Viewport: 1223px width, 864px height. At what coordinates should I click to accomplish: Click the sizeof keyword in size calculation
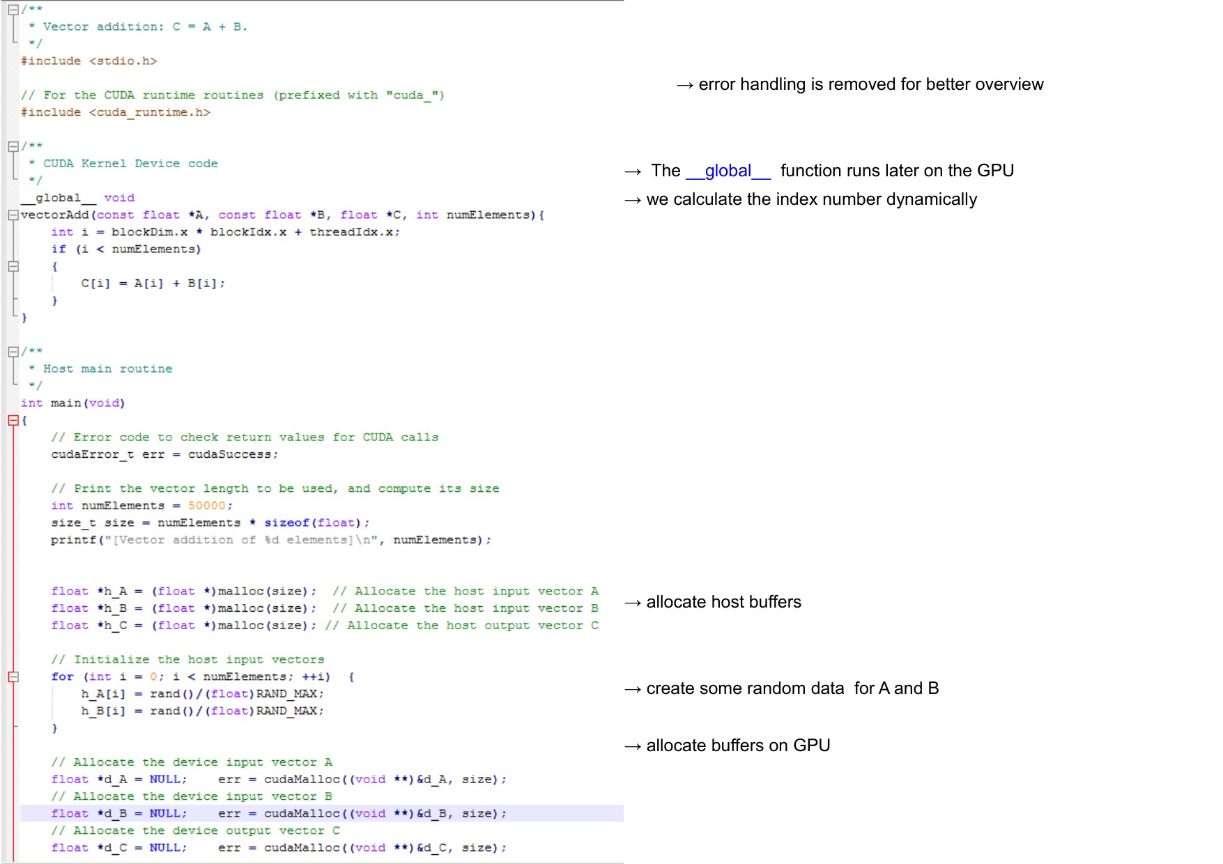pyautogui.click(x=286, y=523)
